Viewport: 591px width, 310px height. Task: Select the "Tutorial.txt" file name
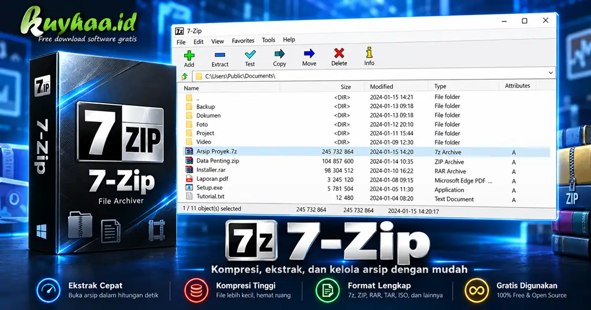pos(210,196)
